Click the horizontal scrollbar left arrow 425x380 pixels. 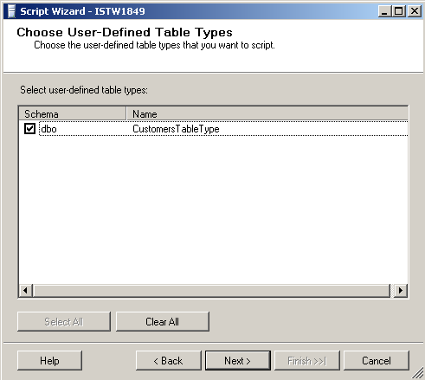pyautogui.click(x=26, y=290)
